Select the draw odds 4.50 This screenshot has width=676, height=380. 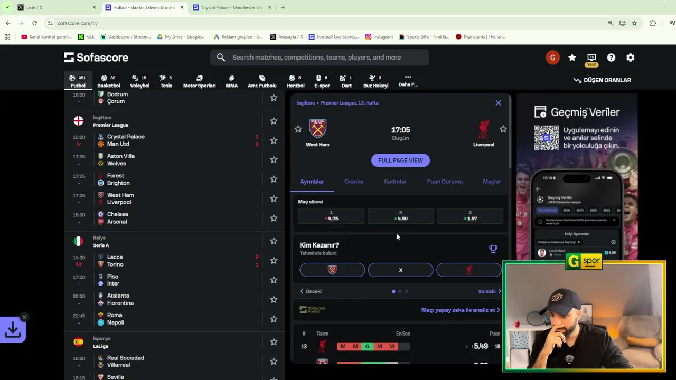(x=400, y=216)
